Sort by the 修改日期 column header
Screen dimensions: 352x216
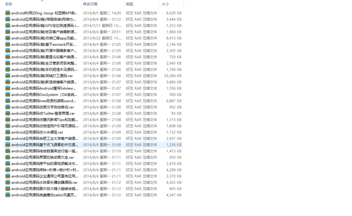pyautogui.click(x=90, y=4)
